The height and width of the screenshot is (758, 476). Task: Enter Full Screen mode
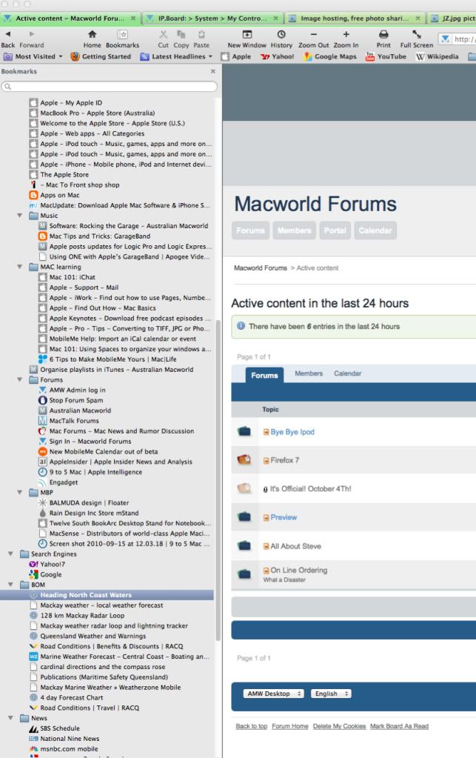point(416,34)
